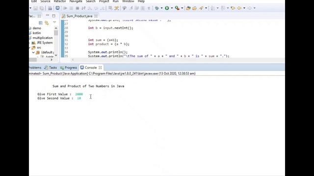This screenshot has width=314, height=176.
Task: Open the Back history dropdown arrow
Action: [244, 8]
